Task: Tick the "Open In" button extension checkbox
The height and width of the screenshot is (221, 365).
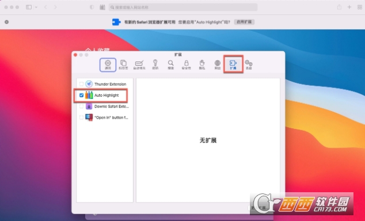Action: pyautogui.click(x=81, y=117)
